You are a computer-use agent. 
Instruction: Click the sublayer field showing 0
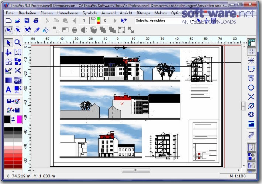click(x=105, y=21)
